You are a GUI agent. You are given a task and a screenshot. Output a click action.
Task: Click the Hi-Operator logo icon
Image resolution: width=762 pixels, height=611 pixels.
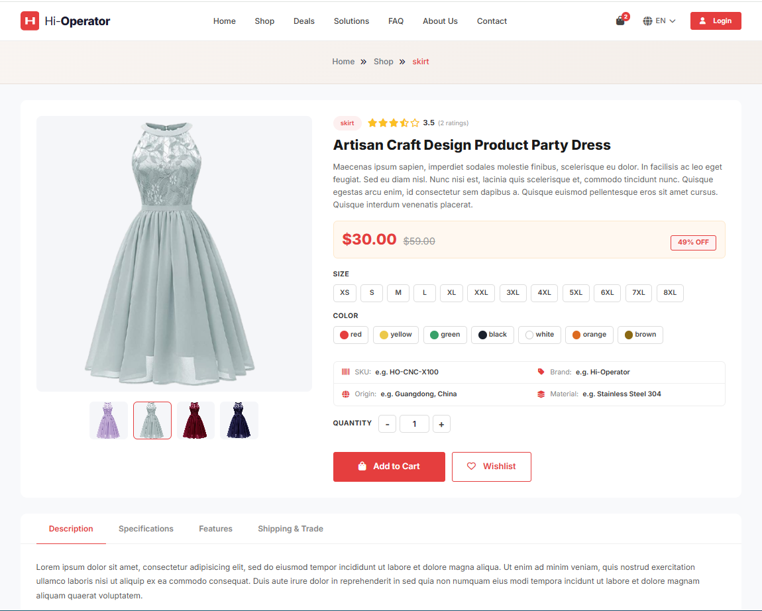30,21
